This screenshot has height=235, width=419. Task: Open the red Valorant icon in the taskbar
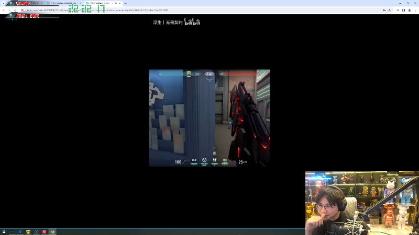45,232
